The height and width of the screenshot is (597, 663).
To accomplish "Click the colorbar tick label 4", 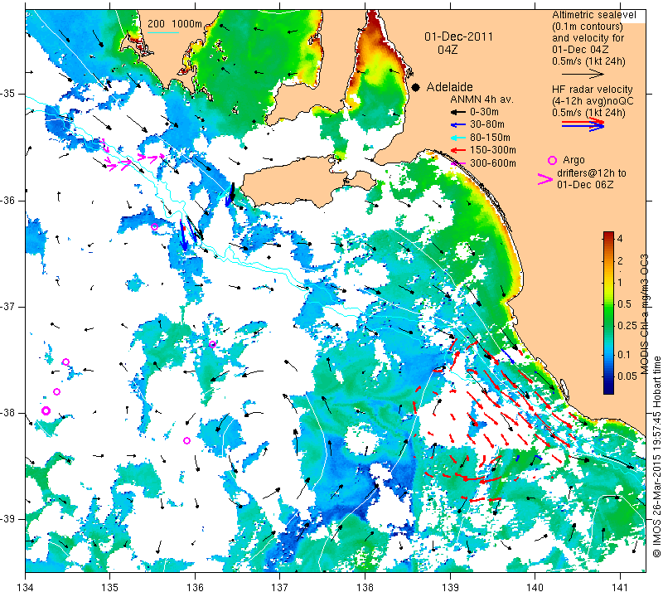I will [x=620, y=238].
